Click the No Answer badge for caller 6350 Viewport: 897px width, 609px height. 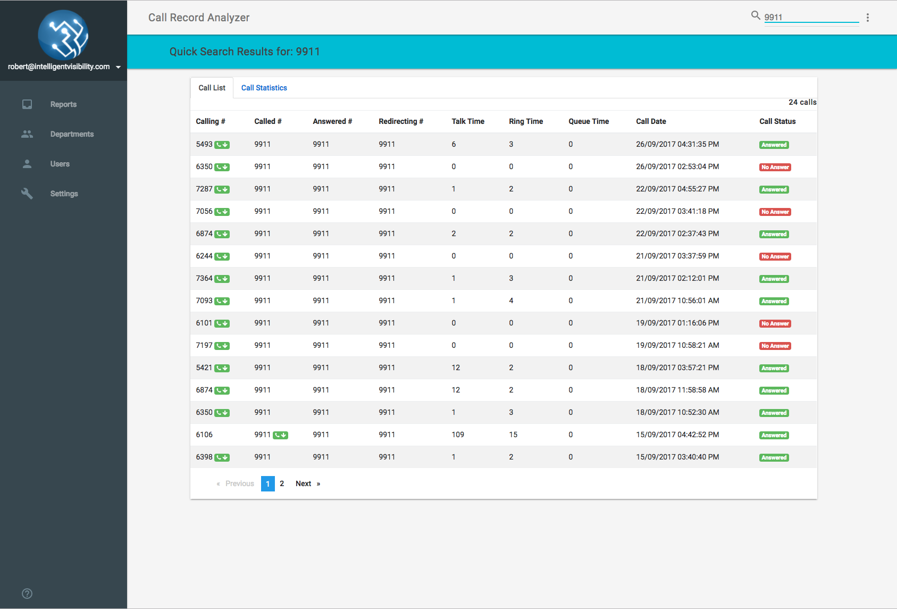(775, 167)
